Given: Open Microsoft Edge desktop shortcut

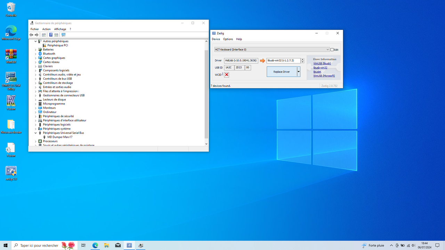Looking at the screenshot, I should (x=11, y=33).
